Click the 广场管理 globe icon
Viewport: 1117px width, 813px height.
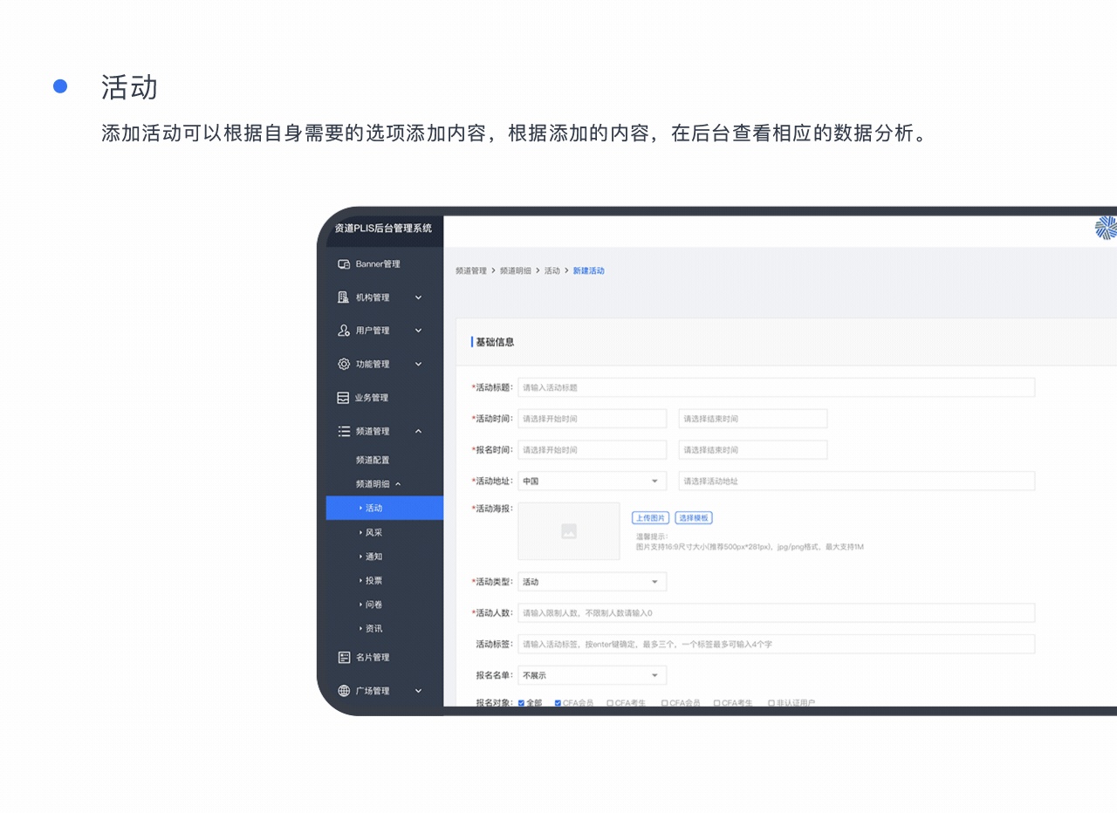(x=344, y=691)
